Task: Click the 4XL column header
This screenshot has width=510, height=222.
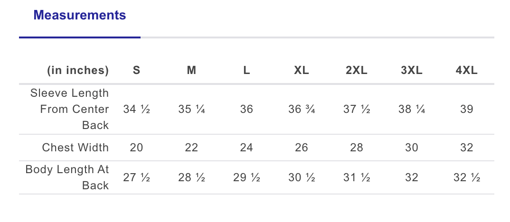Action: click(x=466, y=71)
